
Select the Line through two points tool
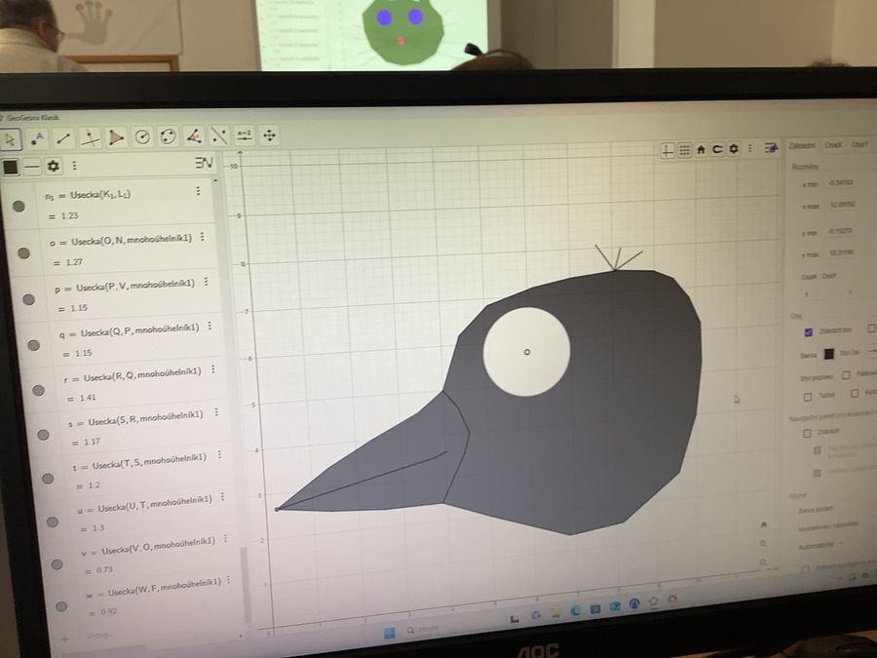63,138
